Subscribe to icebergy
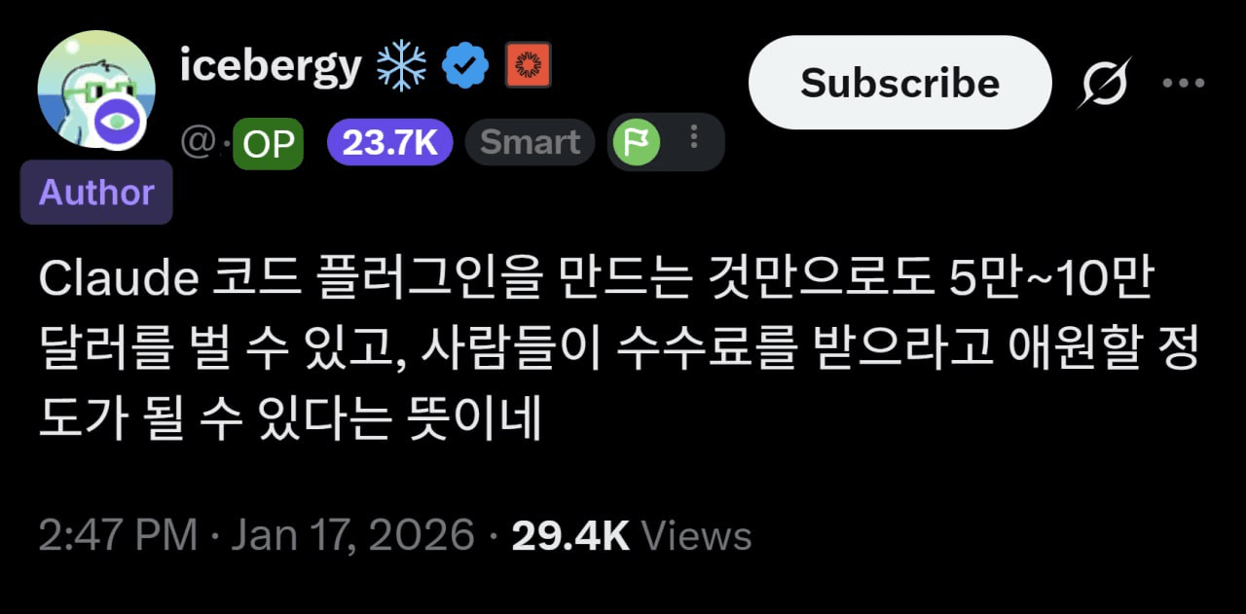The height and width of the screenshot is (614, 1246). click(899, 83)
